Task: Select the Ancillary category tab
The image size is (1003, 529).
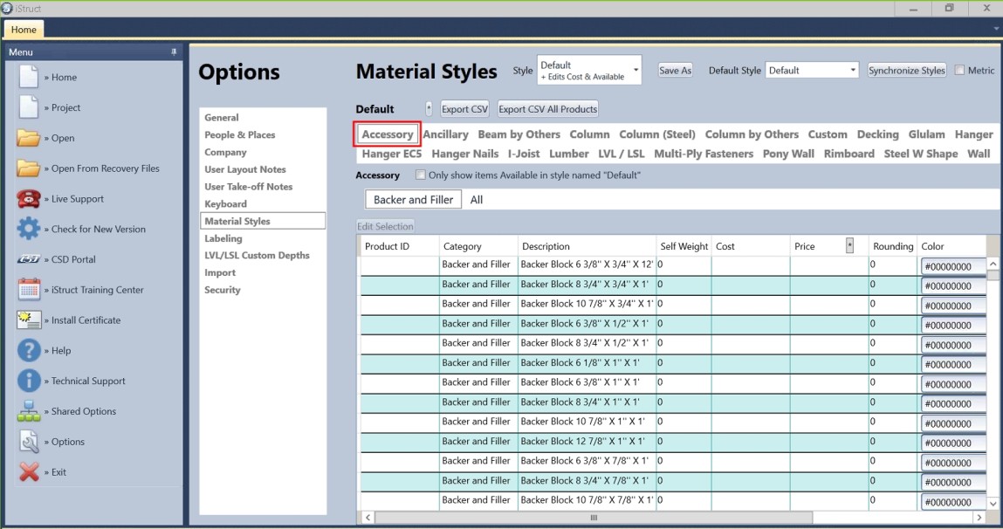Action: point(446,134)
